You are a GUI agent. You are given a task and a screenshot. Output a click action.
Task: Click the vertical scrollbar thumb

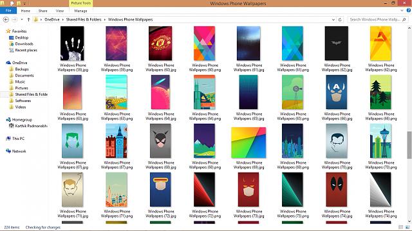coord(409,145)
